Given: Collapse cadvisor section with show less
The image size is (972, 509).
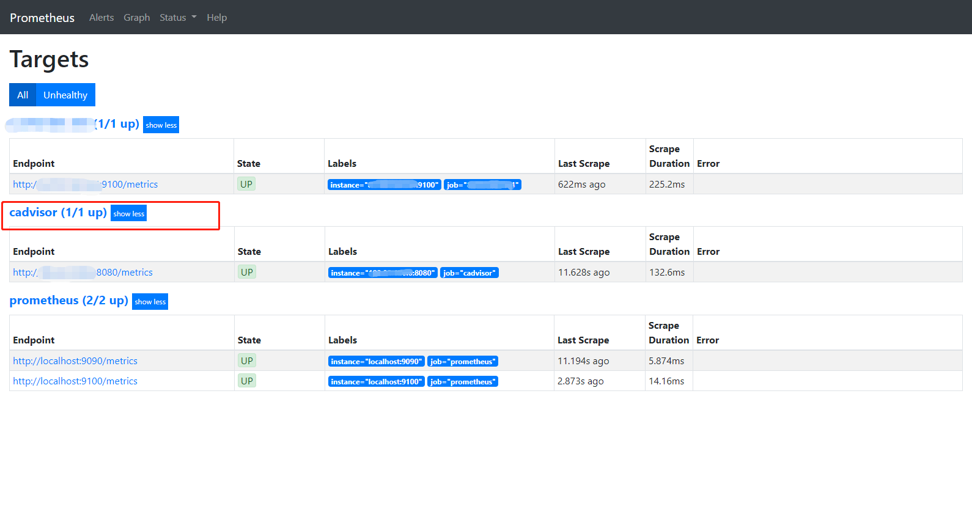Looking at the screenshot, I should point(129,213).
